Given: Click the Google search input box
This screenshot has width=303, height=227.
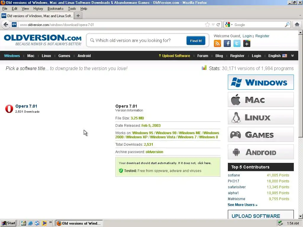Looking at the screenshot, I should point(259,25).
